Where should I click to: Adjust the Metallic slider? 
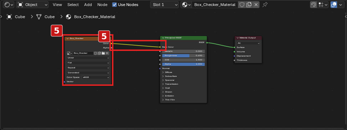[183, 51]
